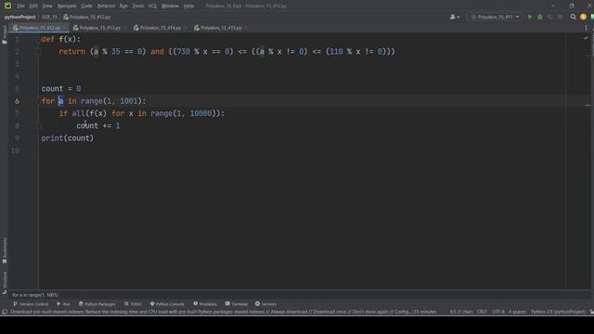Open the Run menu
This screenshot has height=334, width=594.
123,6
